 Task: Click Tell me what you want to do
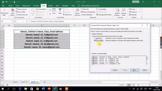coord(90,6)
